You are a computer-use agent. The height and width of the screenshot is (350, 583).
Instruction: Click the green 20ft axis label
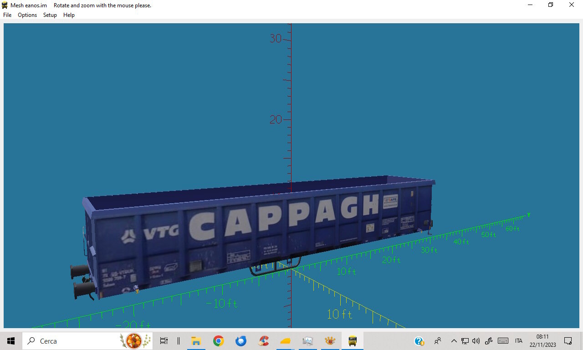coord(391,260)
